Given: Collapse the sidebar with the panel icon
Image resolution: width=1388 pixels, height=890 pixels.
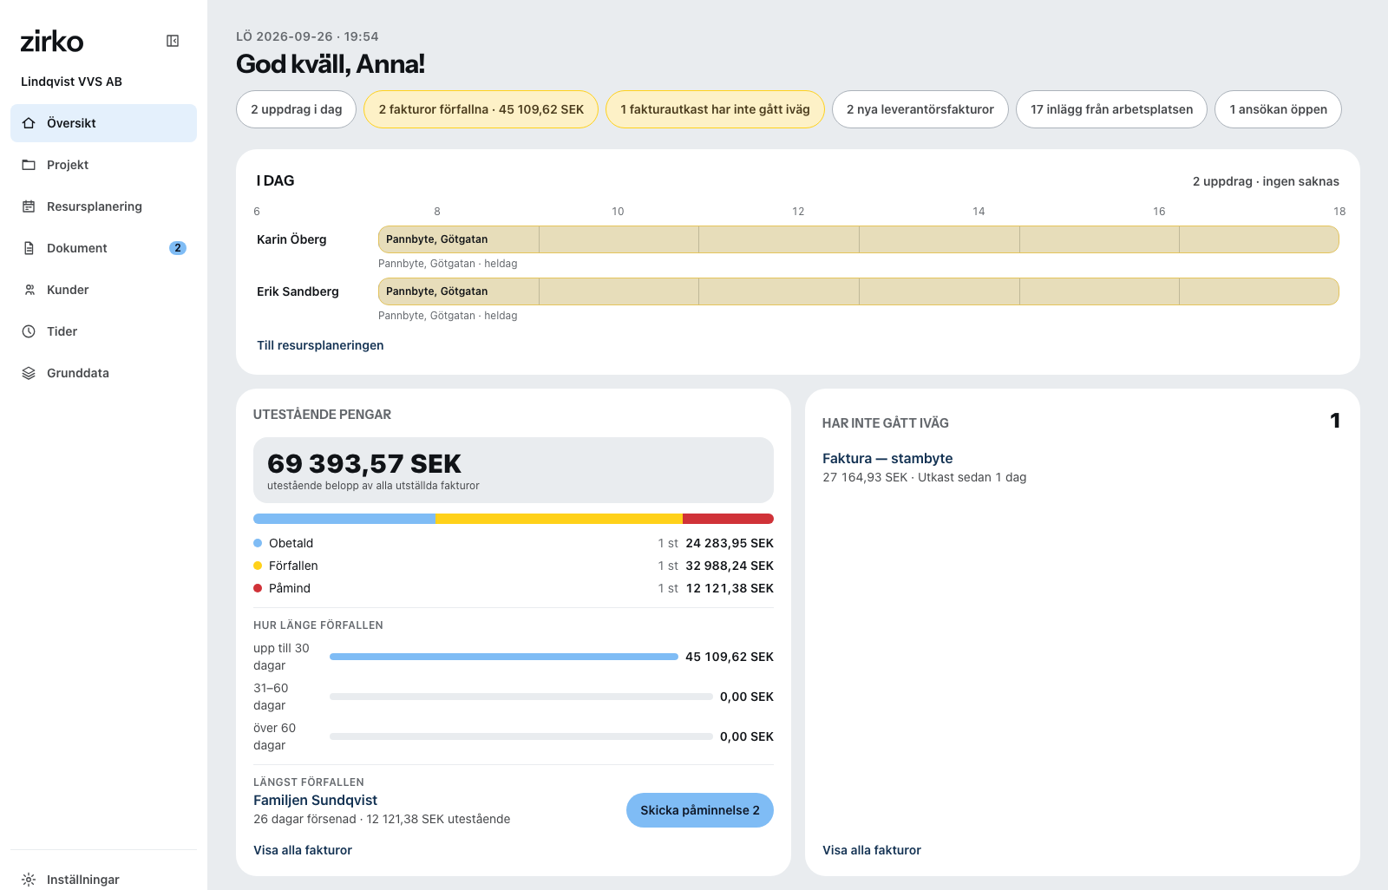Looking at the screenshot, I should 173,41.
